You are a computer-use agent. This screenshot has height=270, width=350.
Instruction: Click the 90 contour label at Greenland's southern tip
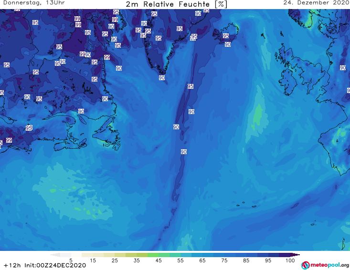tap(162, 78)
